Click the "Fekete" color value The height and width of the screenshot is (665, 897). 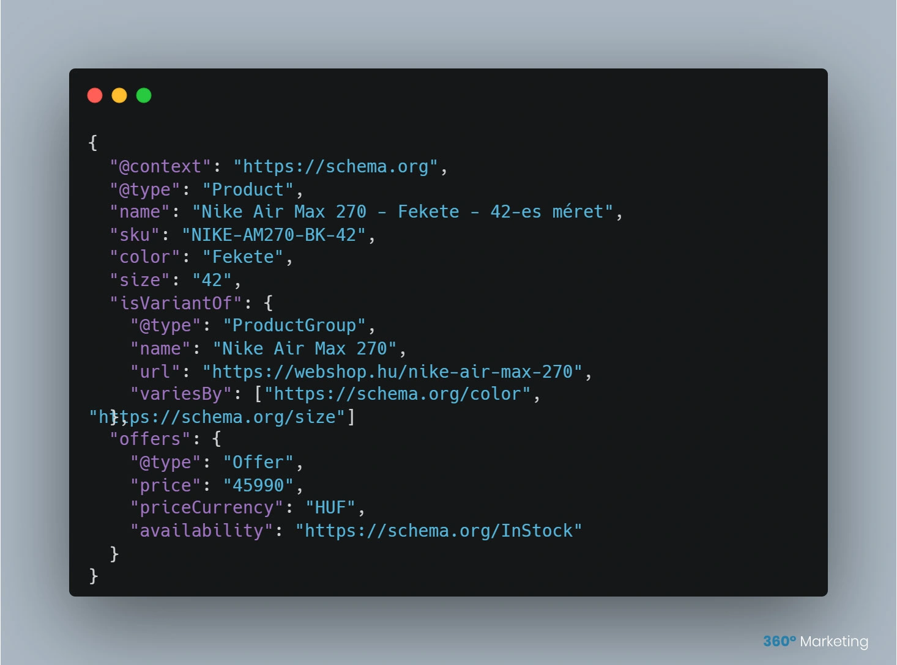click(x=244, y=257)
